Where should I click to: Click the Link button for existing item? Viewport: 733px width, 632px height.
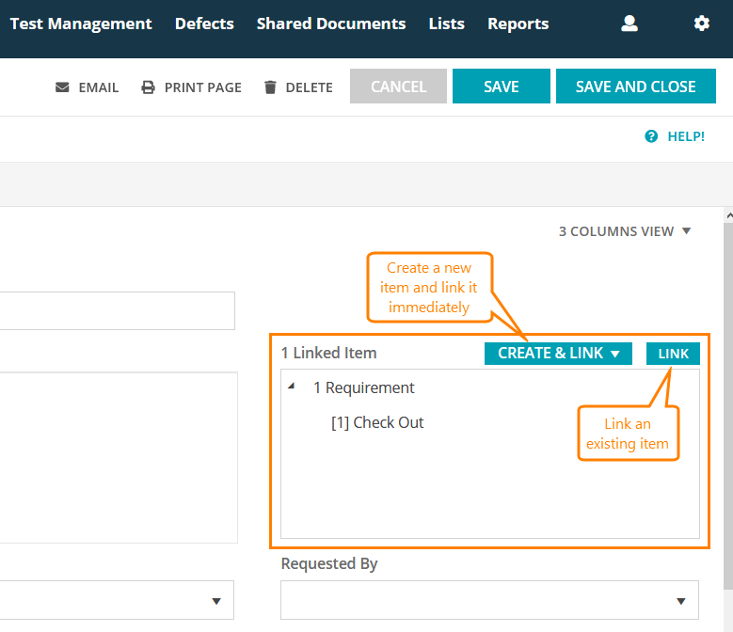[x=673, y=354]
